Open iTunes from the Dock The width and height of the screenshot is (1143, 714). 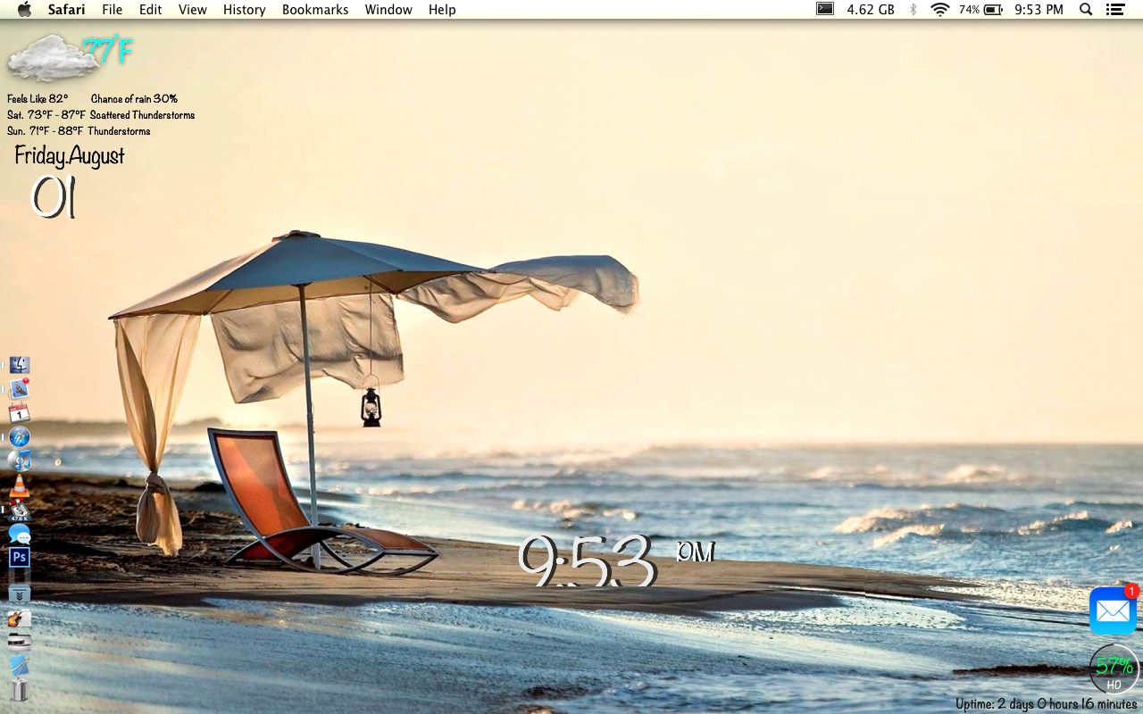click(x=20, y=461)
